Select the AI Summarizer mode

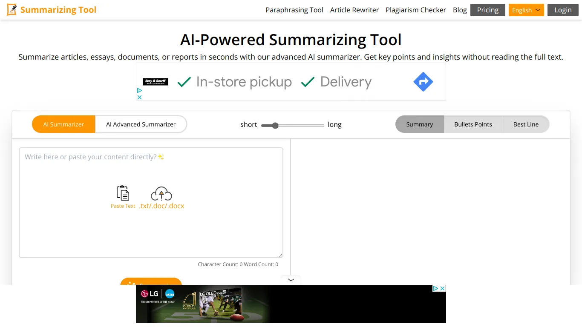point(63,124)
